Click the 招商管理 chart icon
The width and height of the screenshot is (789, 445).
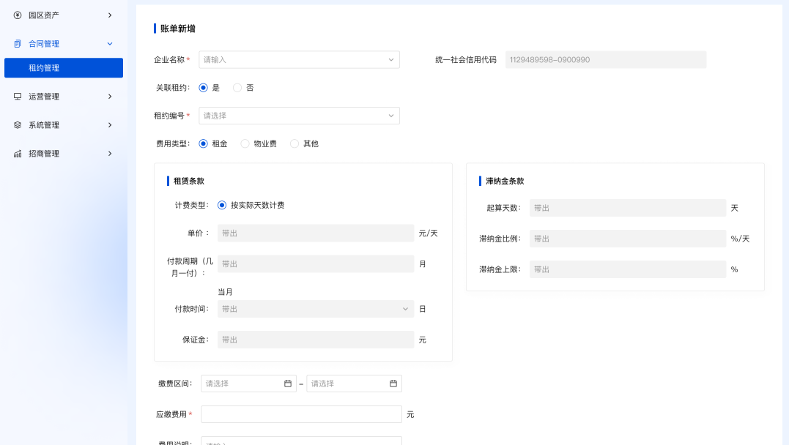(x=18, y=154)
